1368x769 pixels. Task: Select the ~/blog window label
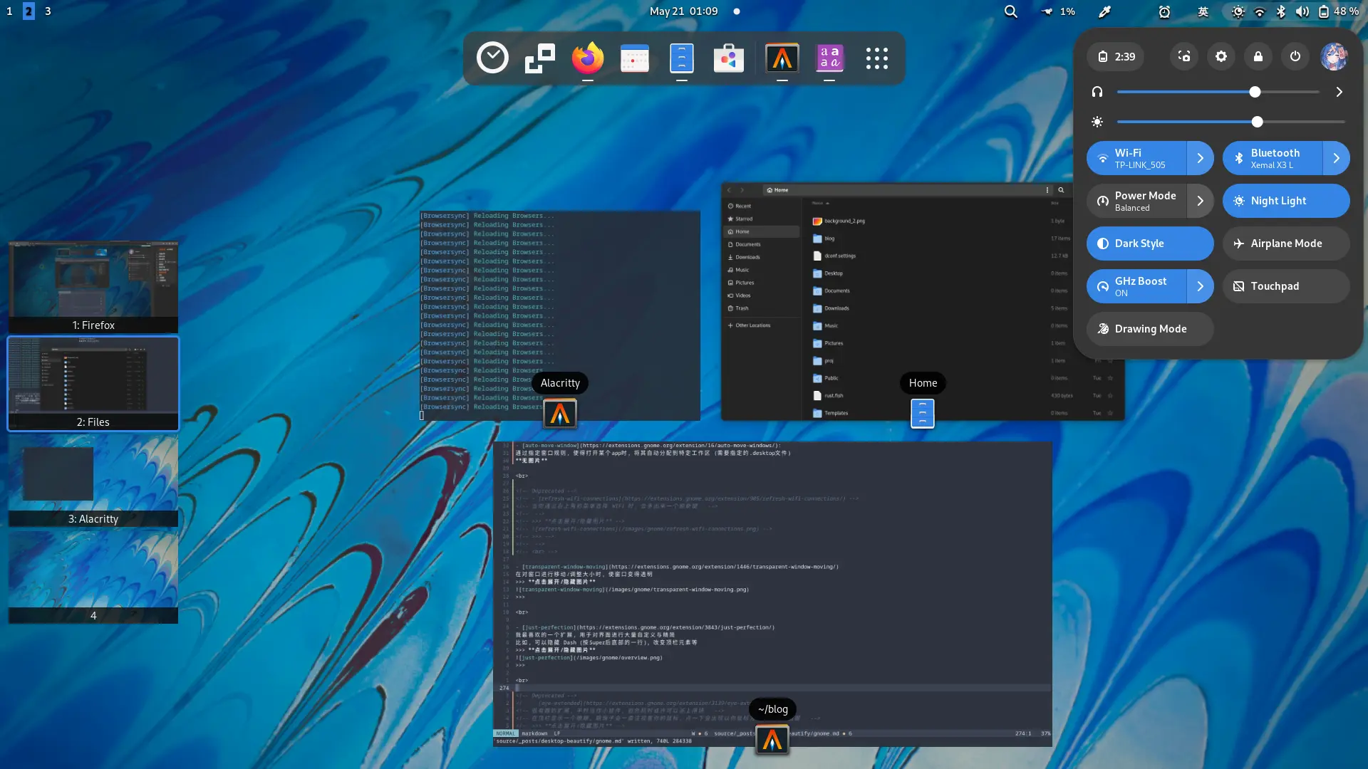(772, 709)
